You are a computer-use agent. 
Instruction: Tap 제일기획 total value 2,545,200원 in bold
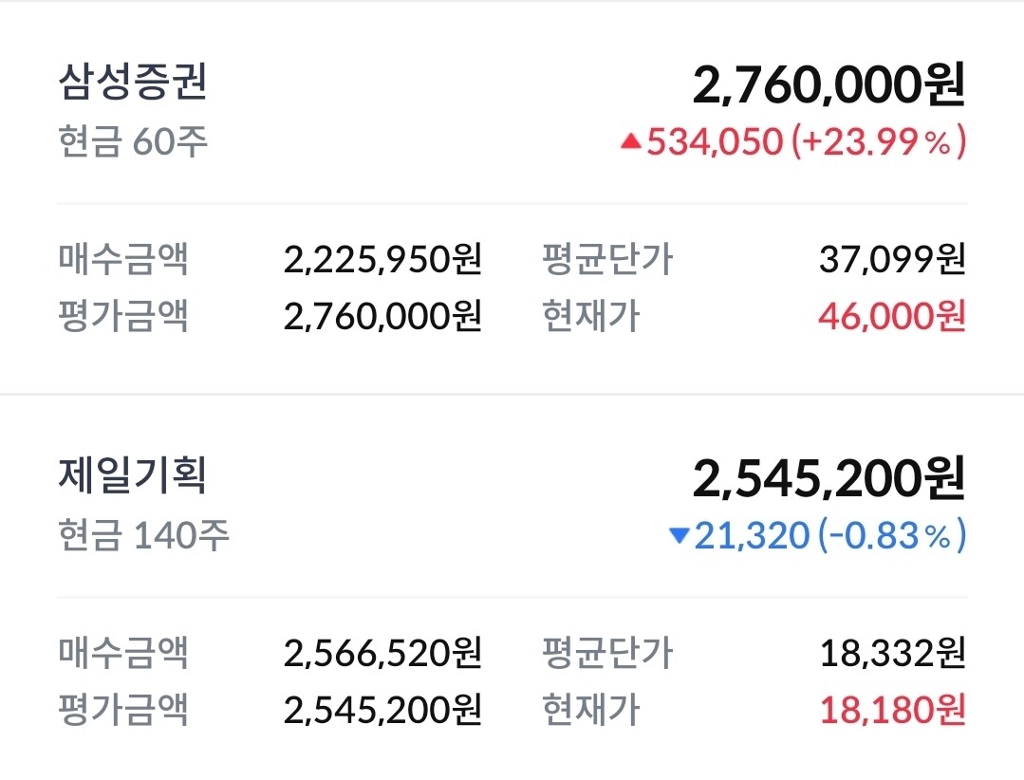[x=829, y=480]
